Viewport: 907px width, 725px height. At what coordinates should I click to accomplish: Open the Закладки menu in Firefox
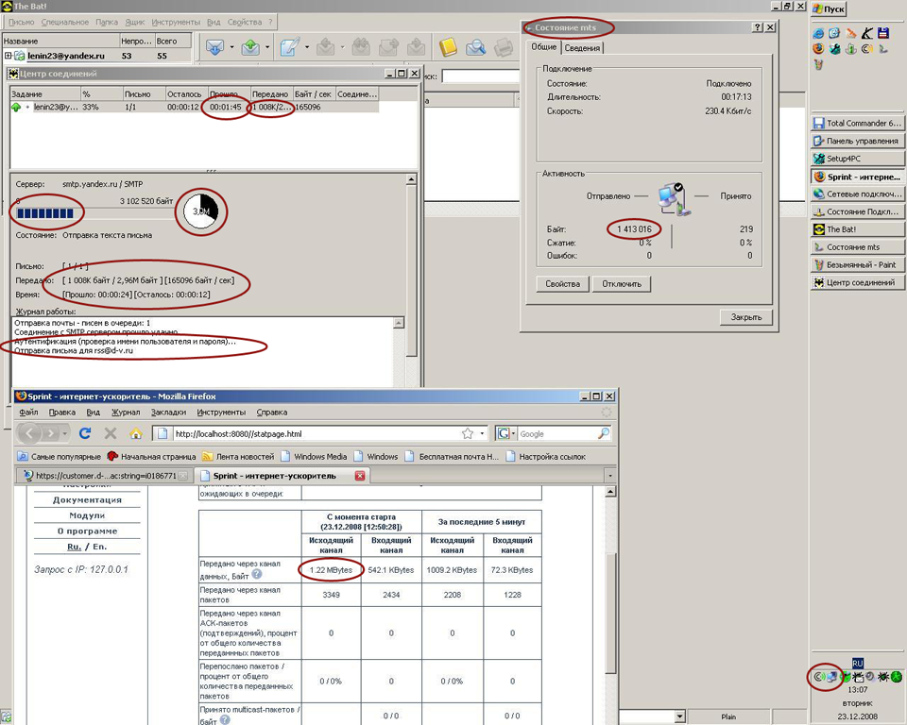coord(168,413)
